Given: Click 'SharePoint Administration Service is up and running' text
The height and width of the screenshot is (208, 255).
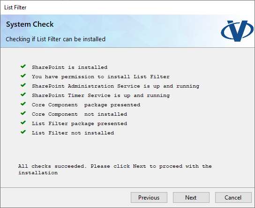Looking at the screenshot, I should (115, 86).
